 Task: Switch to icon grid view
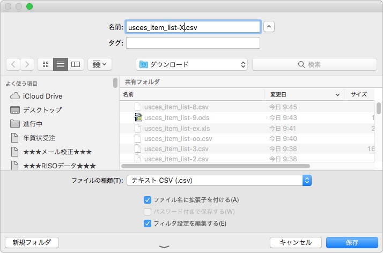pos(46,64)
